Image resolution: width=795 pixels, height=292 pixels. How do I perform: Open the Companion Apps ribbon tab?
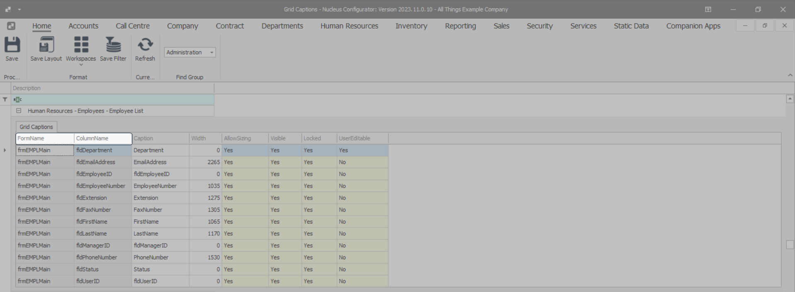[693, 26]
